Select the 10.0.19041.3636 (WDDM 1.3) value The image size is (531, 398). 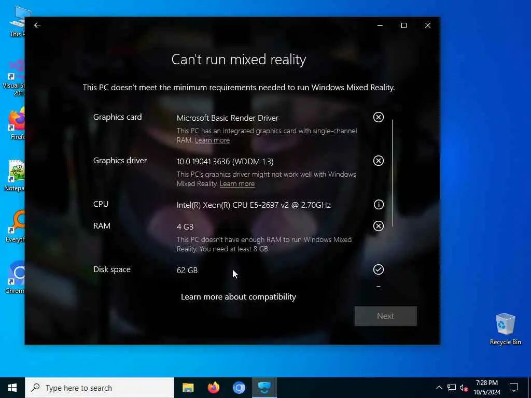225,162
